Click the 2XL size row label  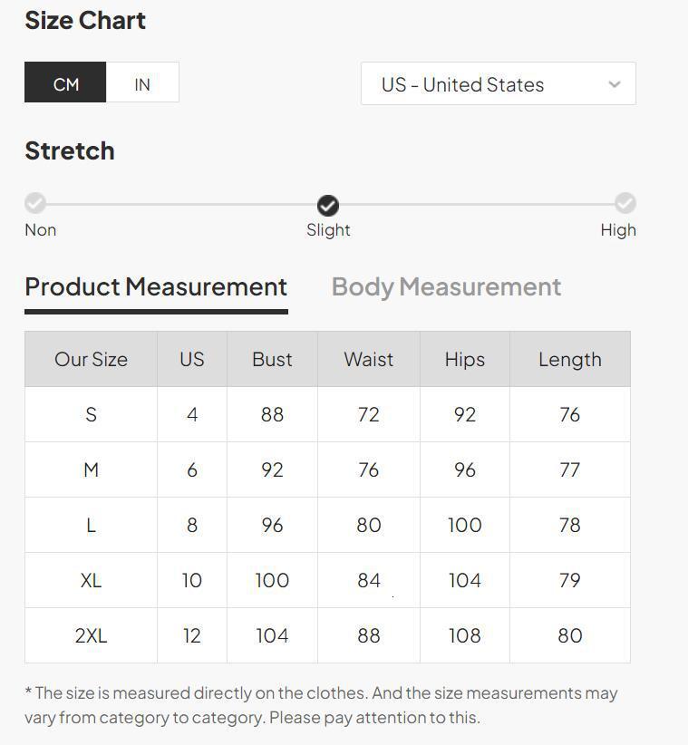(91, 635)
